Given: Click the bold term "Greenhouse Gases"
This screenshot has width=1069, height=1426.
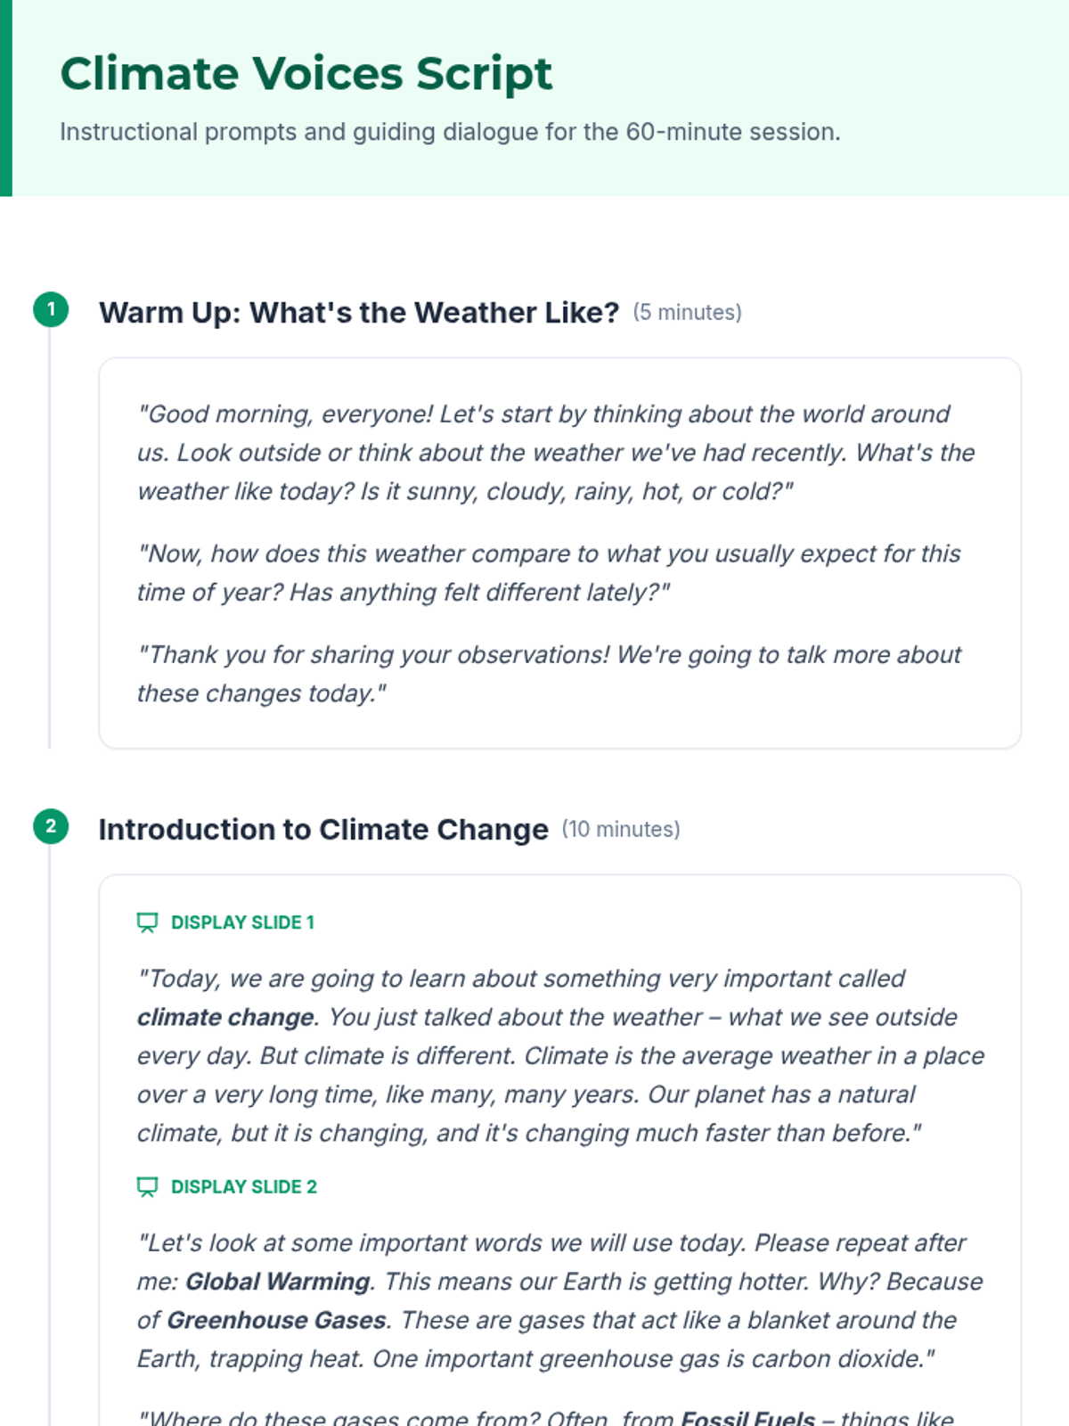Looking at the screenshot, I should tap(276, 1320).
